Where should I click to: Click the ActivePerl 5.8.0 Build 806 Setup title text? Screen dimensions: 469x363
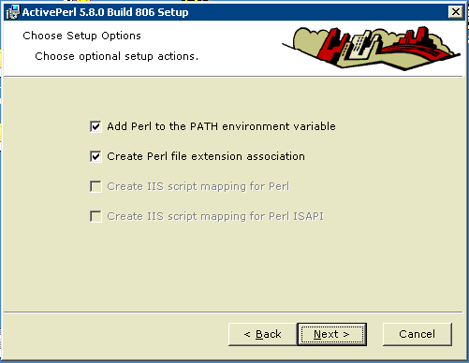pyautogui.click(x=106, y=12)
